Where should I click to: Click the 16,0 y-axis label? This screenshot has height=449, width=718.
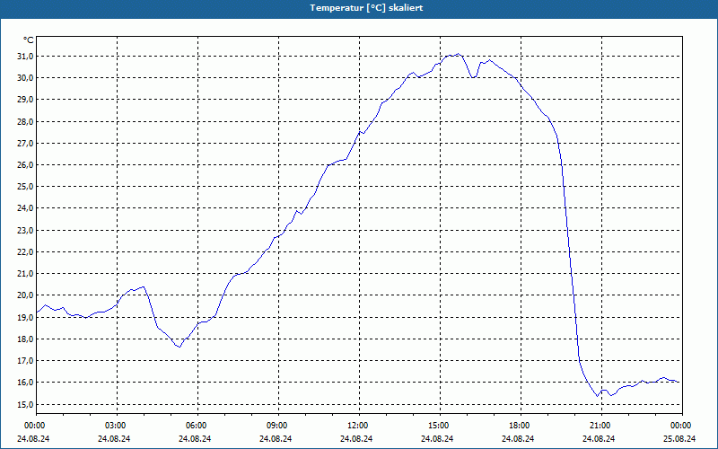coord(25,383)
